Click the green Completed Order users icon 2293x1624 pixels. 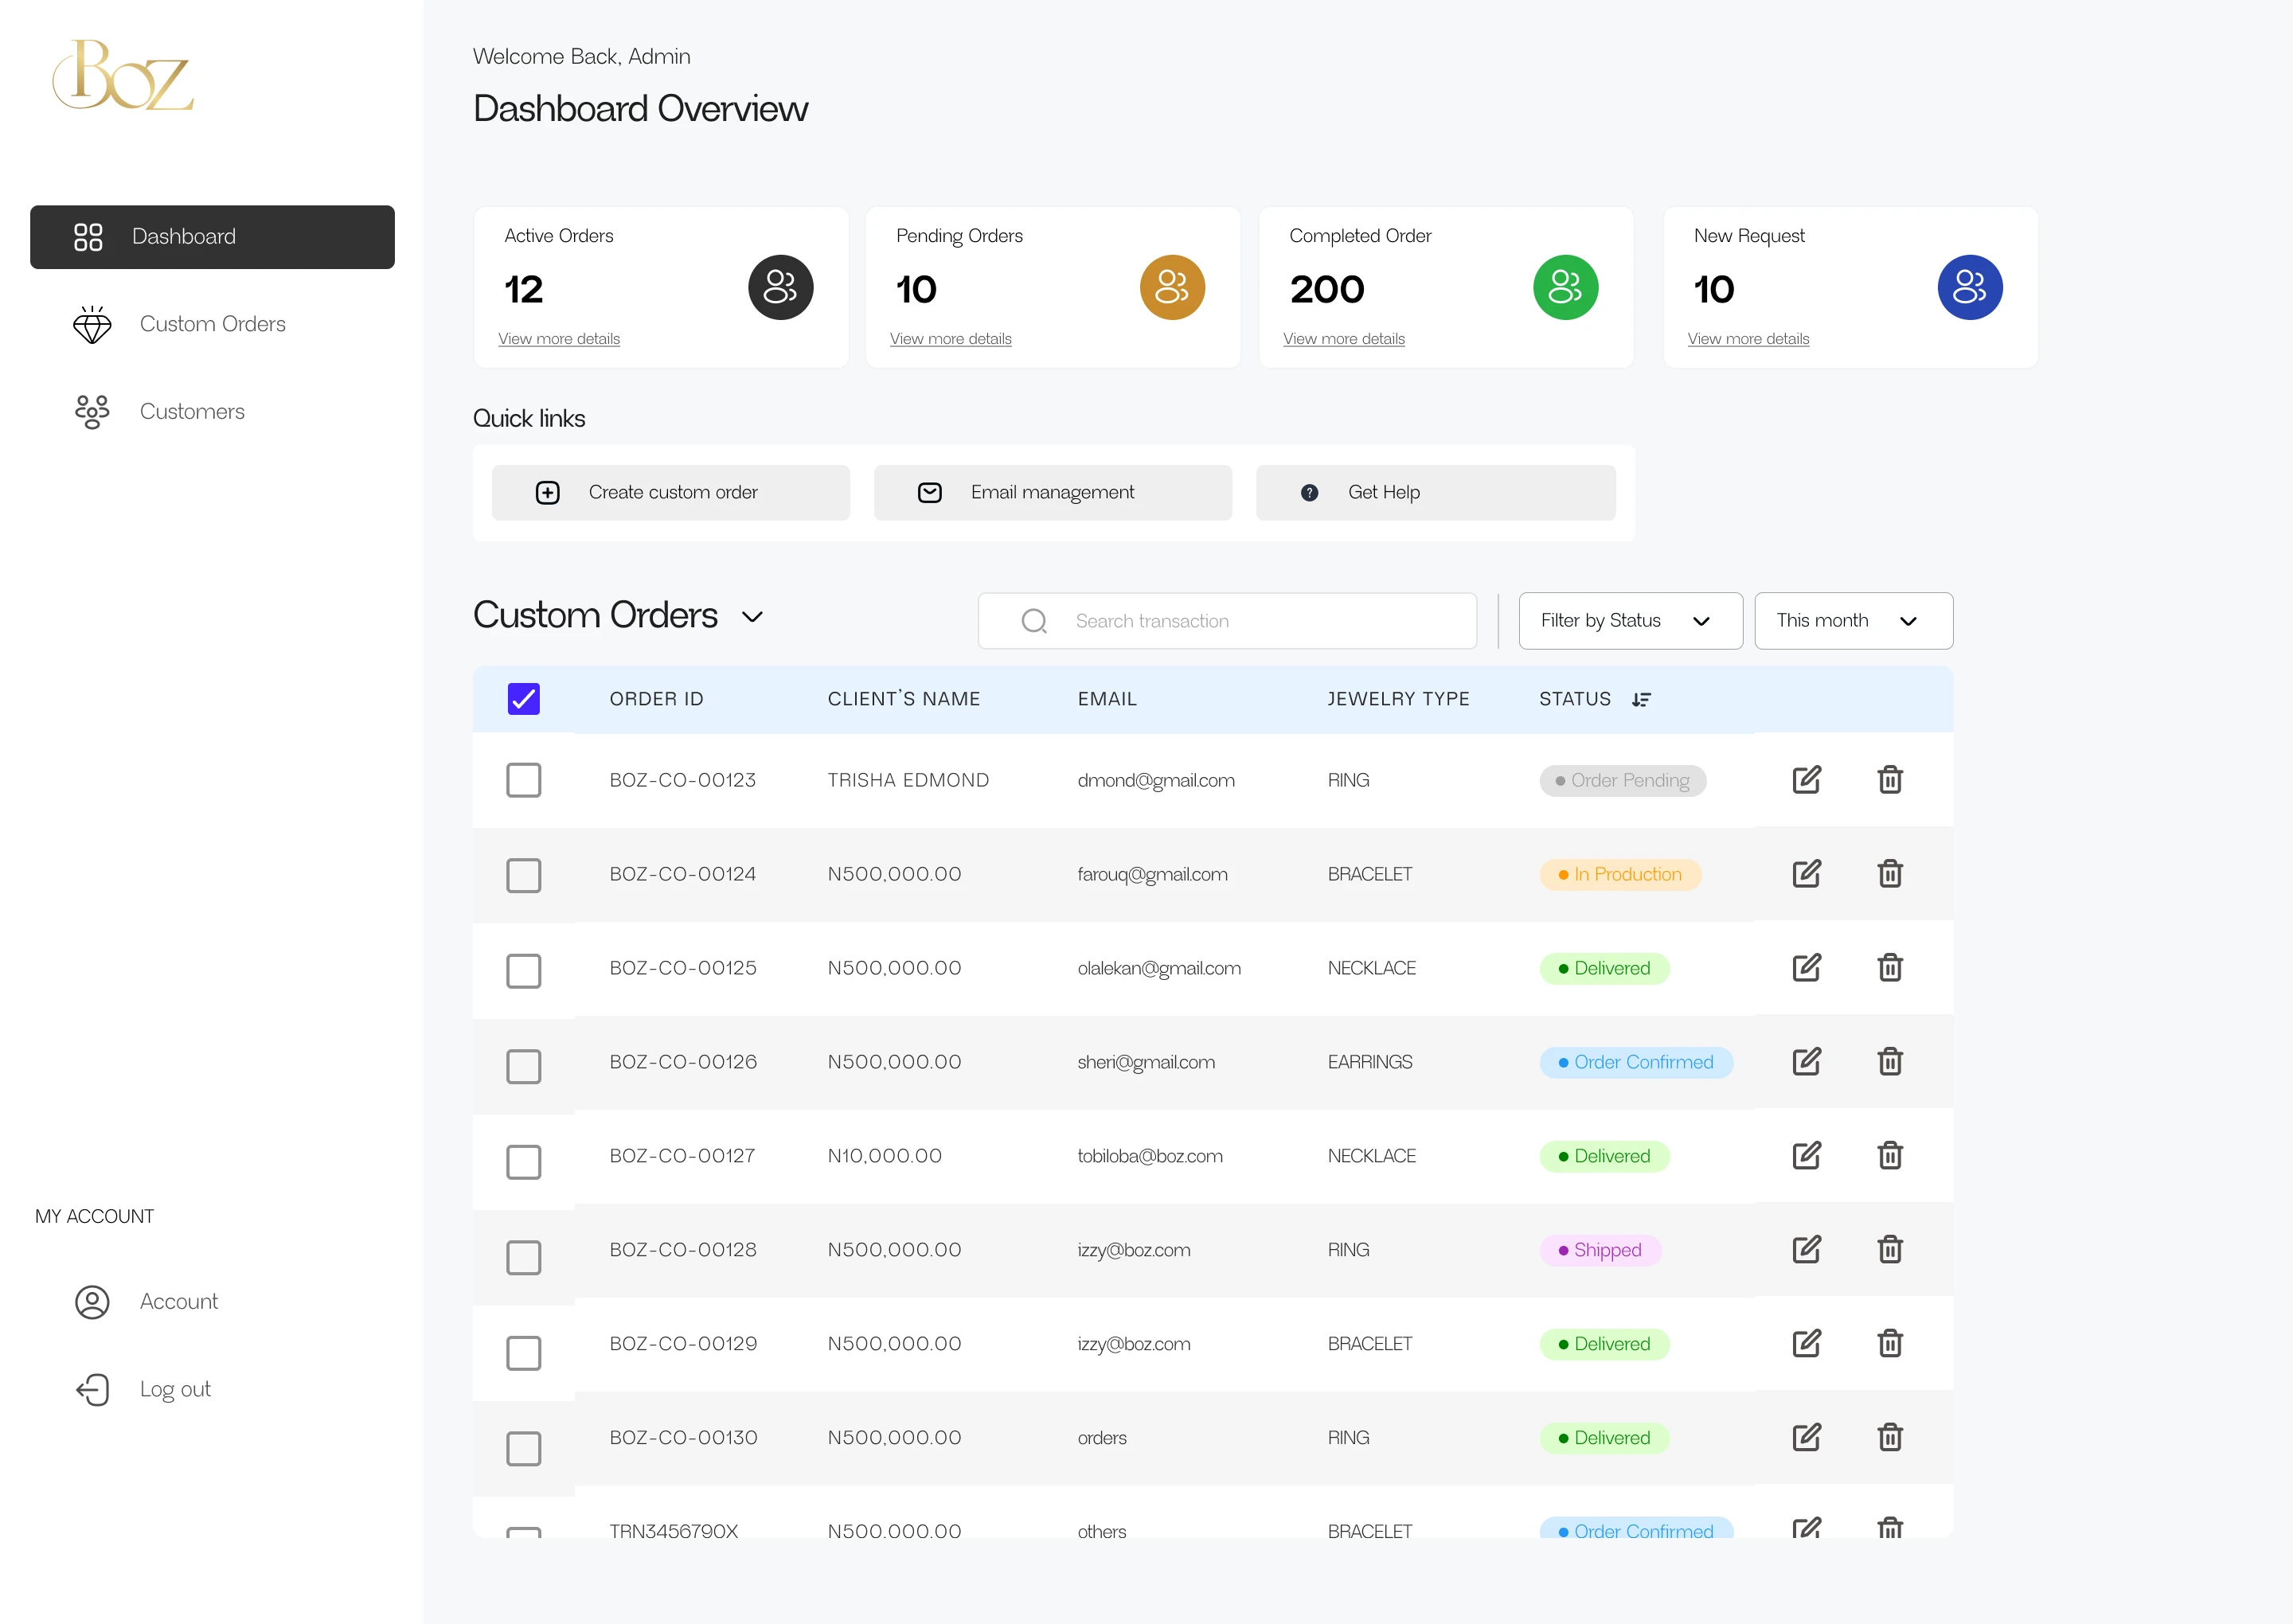pos(1565,288)
